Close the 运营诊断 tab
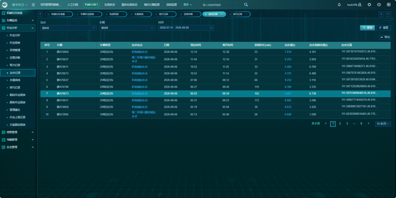The image size is (396, 198). point(197,14)
